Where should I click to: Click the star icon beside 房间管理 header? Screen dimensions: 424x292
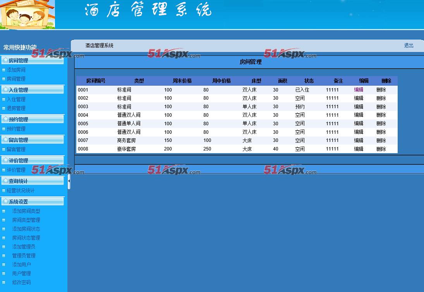[x=5, y=60]
